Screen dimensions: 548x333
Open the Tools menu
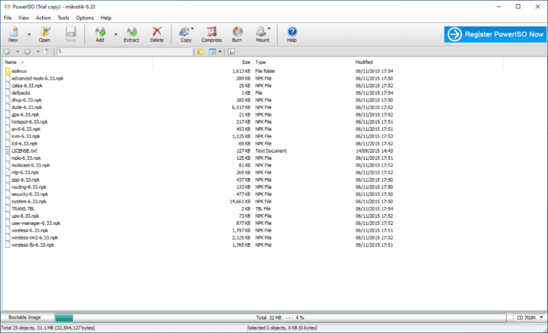click(x=63, y=18)
